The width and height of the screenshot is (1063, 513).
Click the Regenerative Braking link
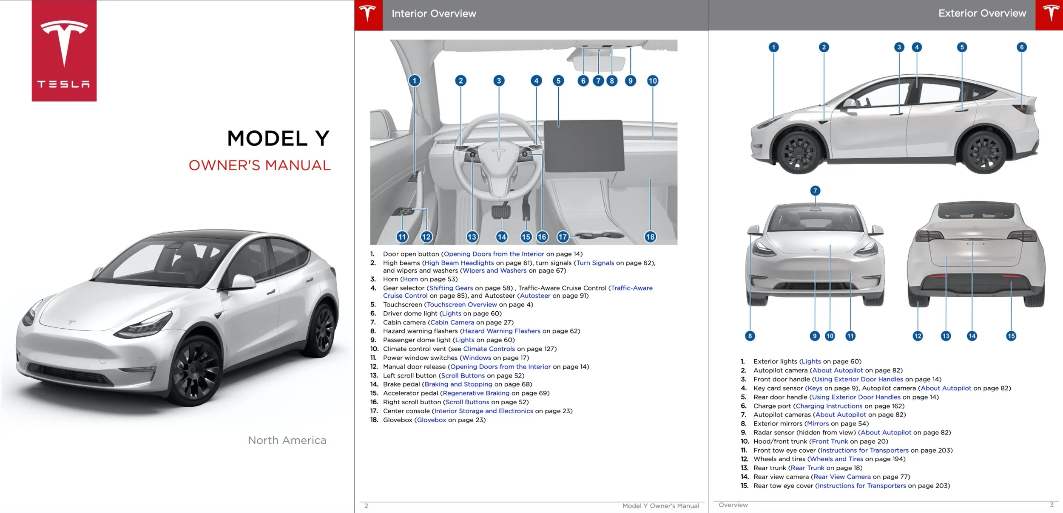coord(475,393)
